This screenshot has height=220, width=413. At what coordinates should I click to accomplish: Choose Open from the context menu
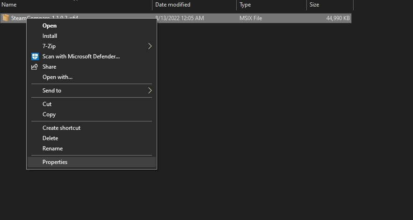click(x=92, y=26)
